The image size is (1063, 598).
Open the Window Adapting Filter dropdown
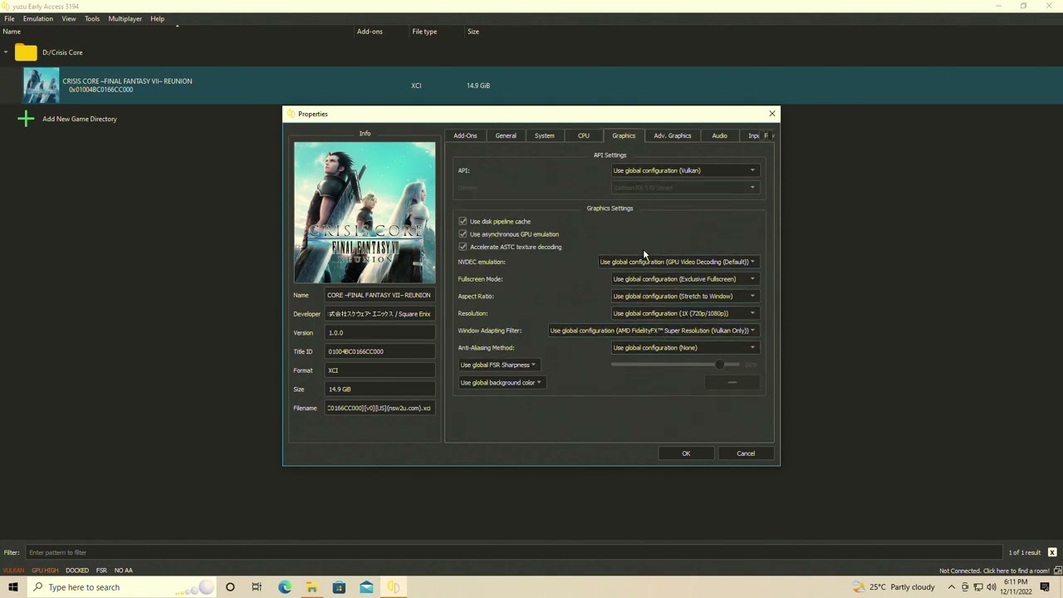653,331
